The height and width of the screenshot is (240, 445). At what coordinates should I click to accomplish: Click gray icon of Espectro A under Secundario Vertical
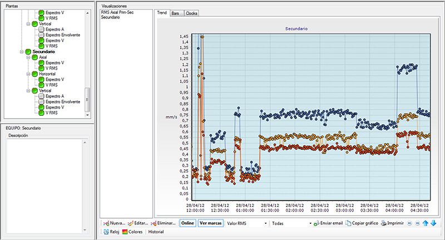pos(41,96)
